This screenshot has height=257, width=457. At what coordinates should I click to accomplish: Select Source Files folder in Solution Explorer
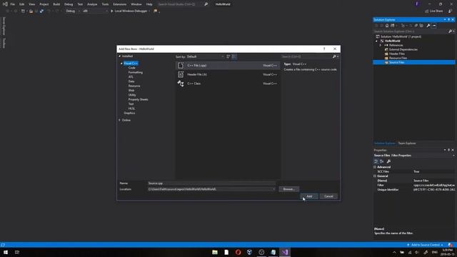[x=396, y=62]
